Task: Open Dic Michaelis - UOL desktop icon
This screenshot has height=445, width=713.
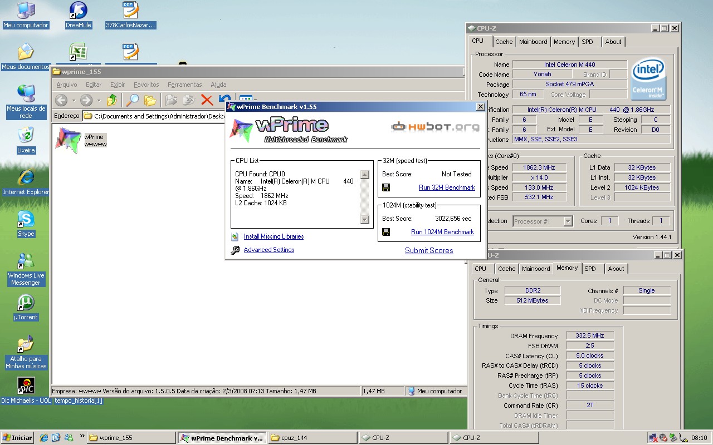Action: (26, 390)
